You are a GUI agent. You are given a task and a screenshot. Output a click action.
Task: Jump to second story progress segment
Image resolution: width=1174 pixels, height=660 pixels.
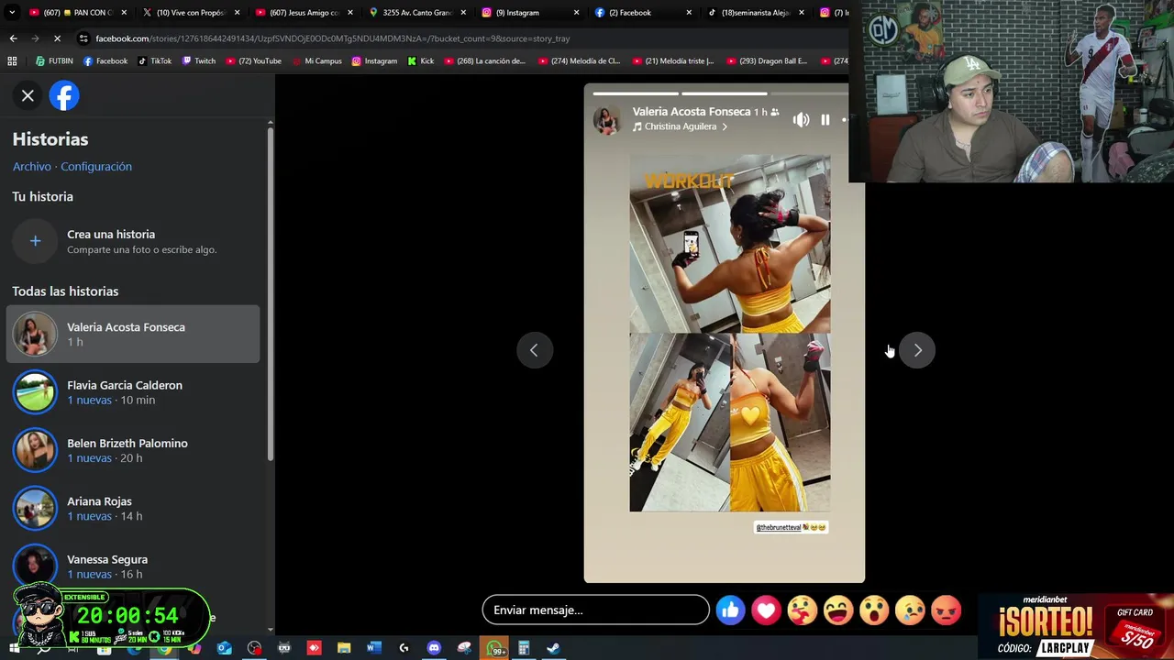coord(724,93)
